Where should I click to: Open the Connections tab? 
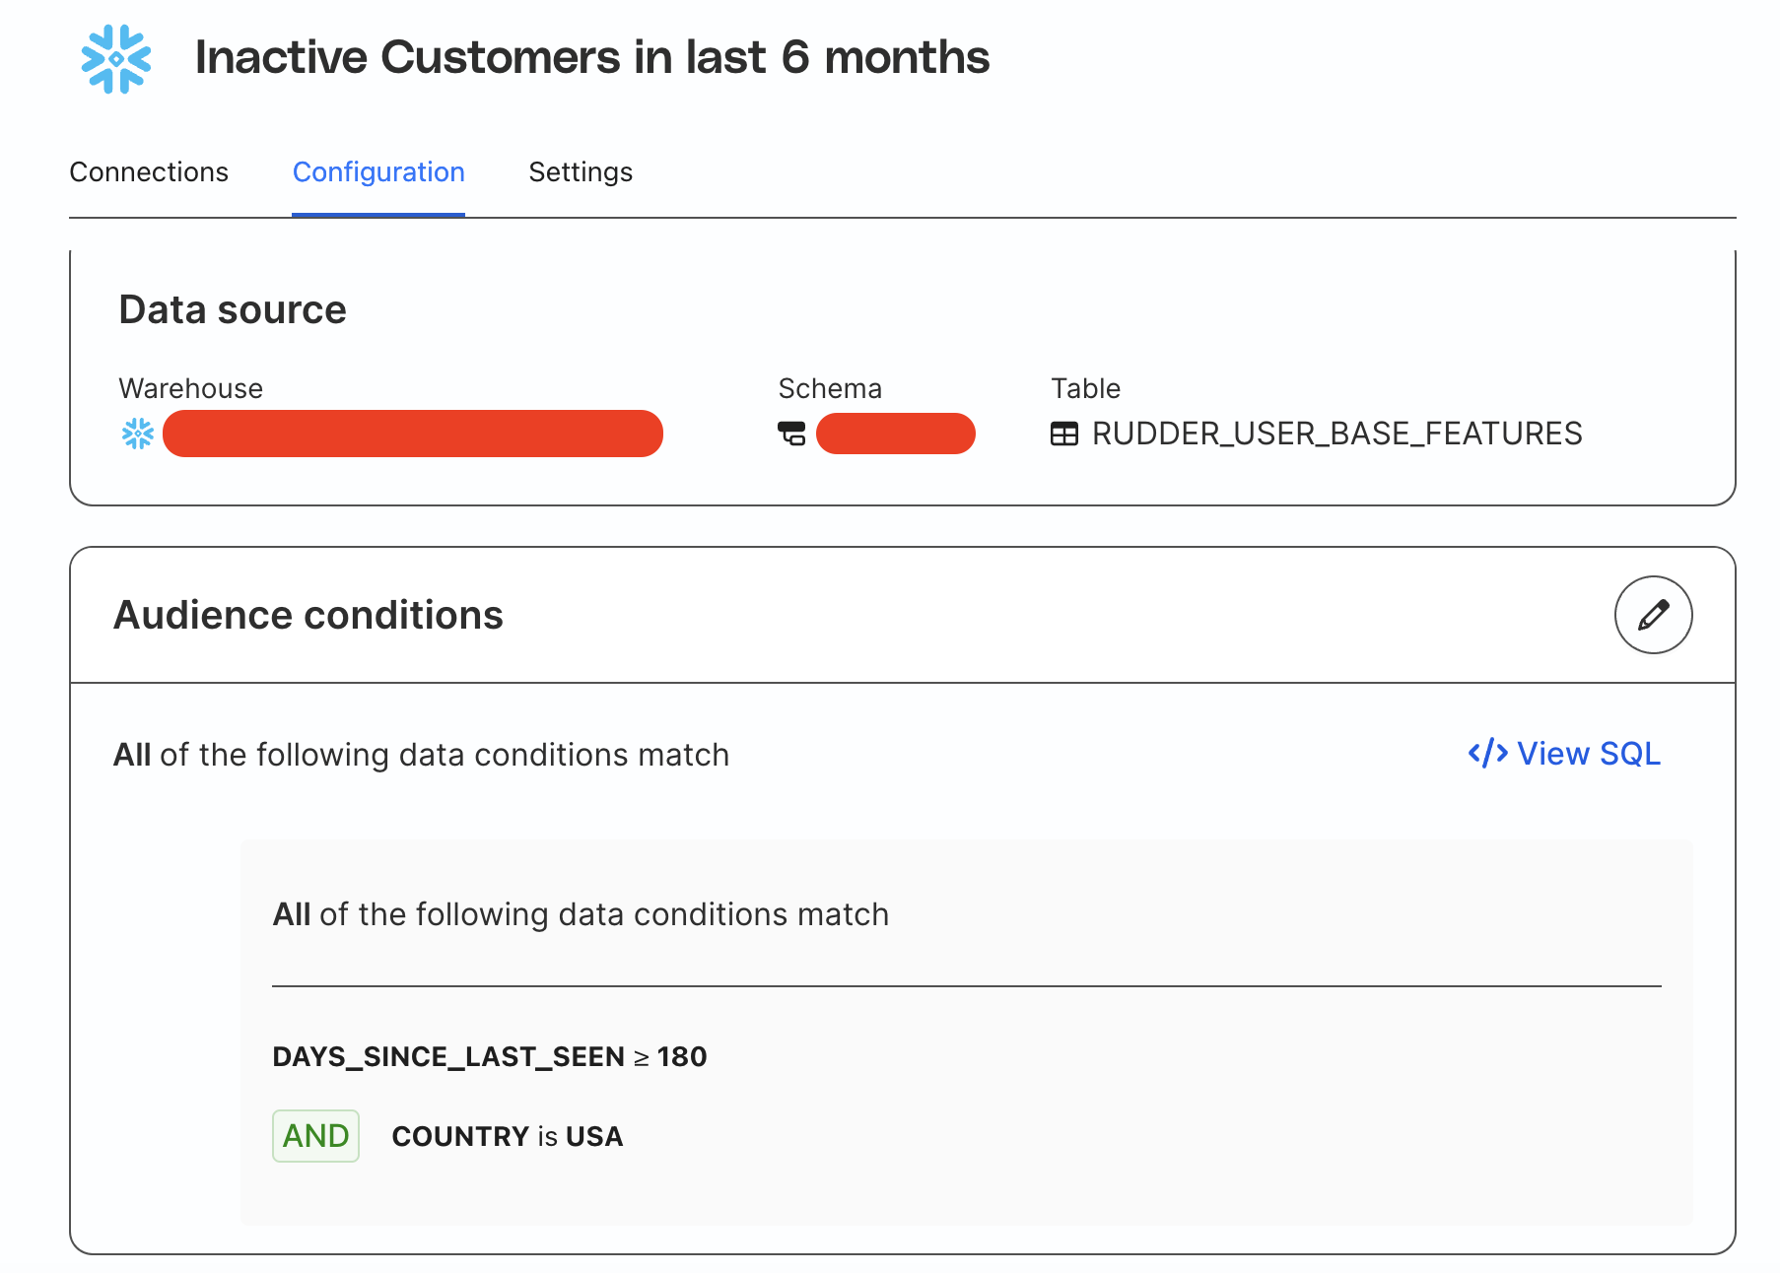tap(149, 172)
